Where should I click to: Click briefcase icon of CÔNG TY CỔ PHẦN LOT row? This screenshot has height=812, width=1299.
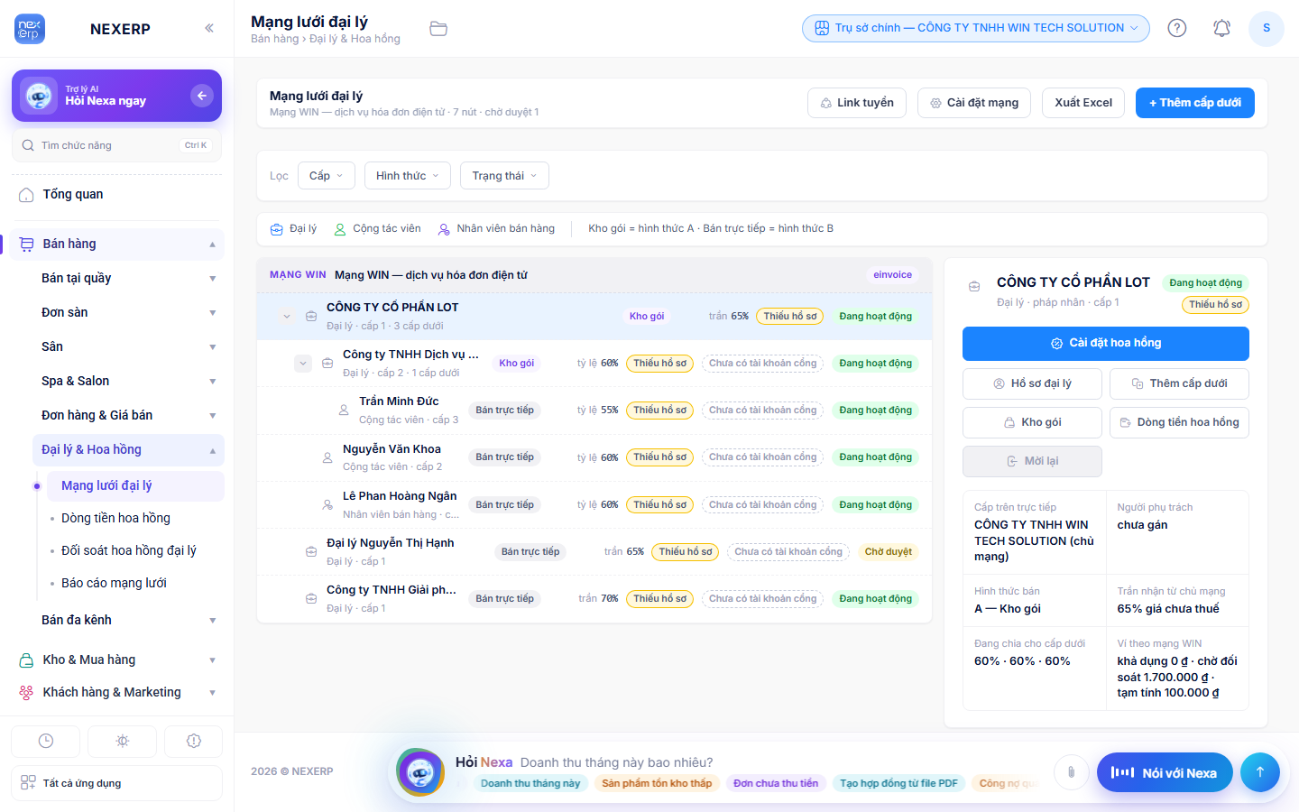click(x=311, y=317)
